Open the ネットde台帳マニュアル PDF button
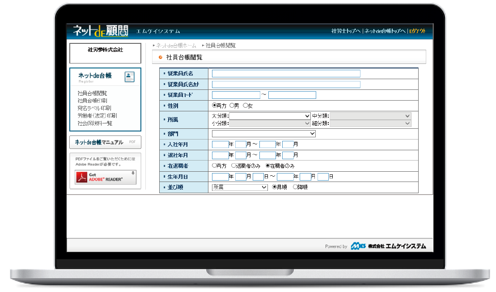This screenshot has width=496, height=292. click(106, 142)
